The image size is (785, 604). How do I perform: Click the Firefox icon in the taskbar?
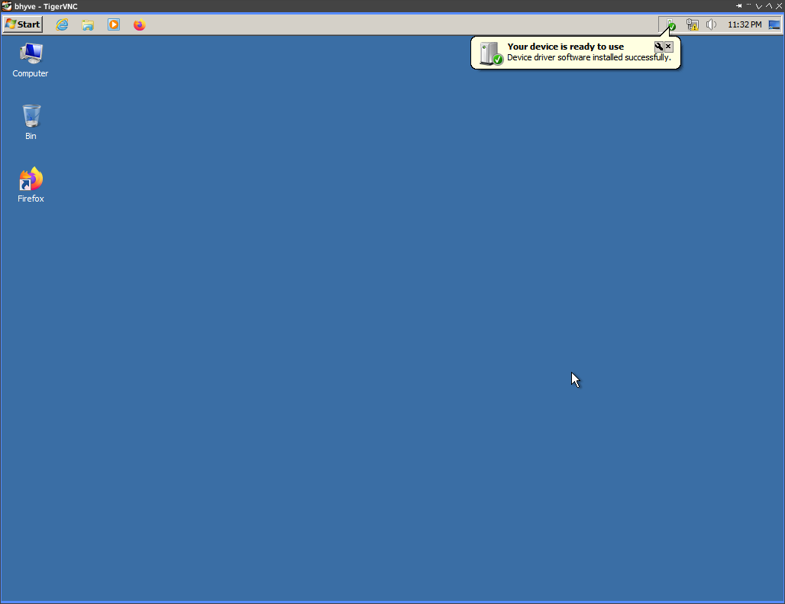[x=139, y=24]
